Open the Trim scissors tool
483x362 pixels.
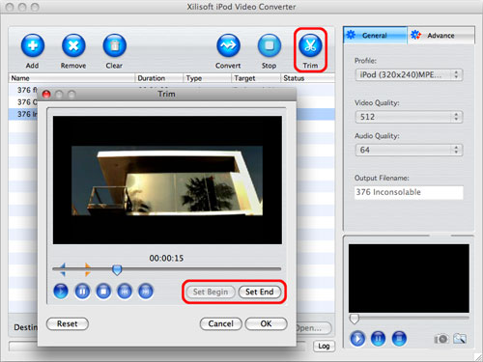[310, 45]
